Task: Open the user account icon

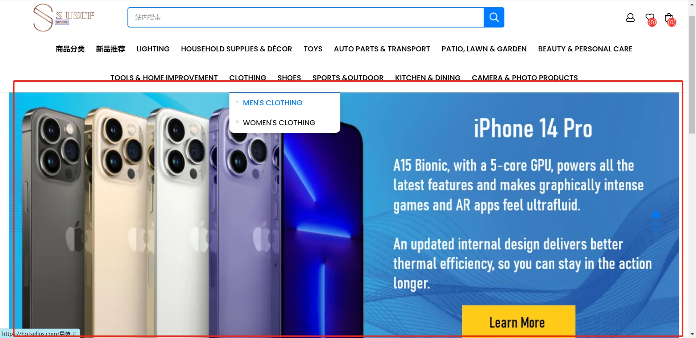Action: [x=630, y=17]
